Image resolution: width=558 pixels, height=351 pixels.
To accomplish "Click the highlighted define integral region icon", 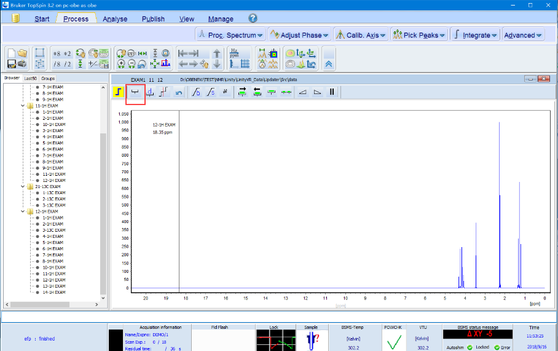I will point(135,92).
